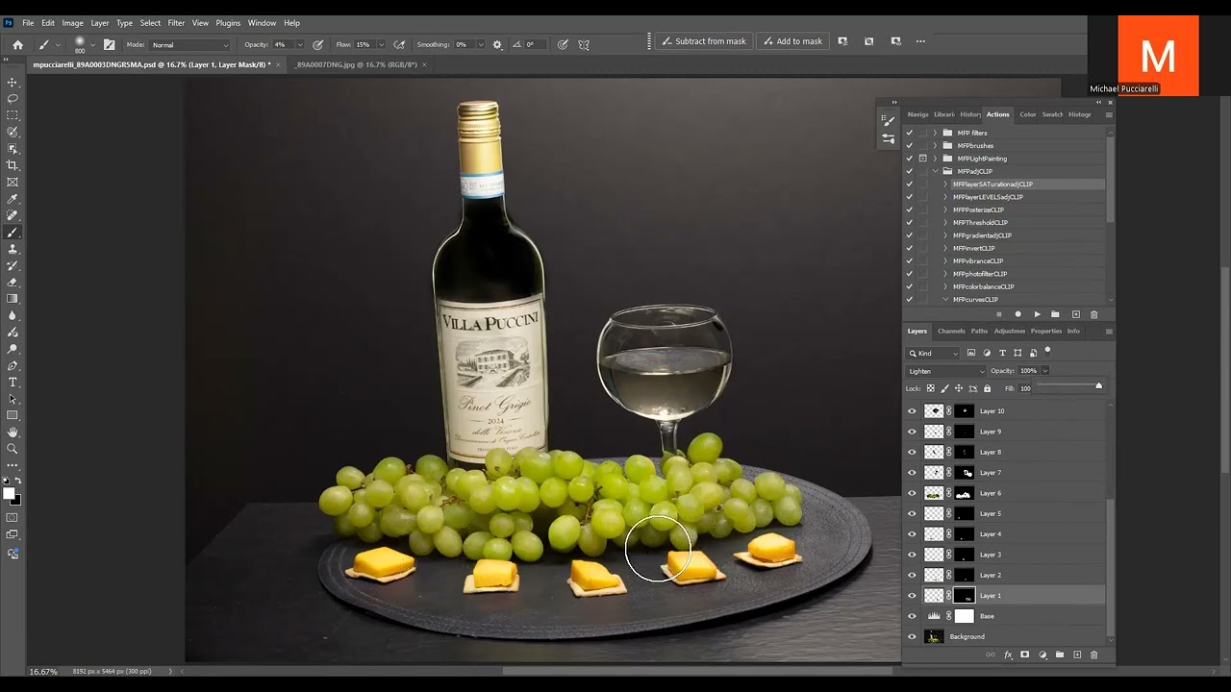The image size is (1231, 692).
Task: Open the Plugins menu
Action: (x=228, y=23)
